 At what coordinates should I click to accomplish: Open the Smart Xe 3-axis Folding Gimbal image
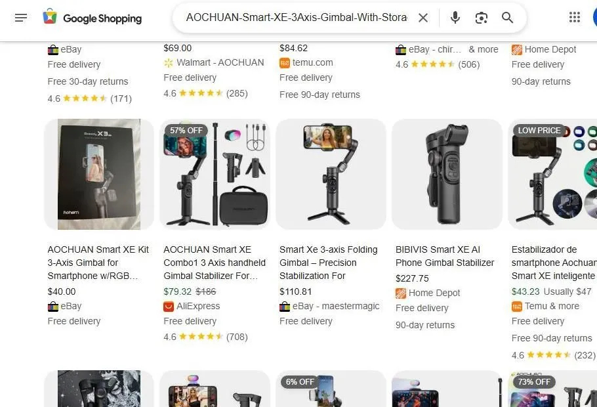[331, 174]
